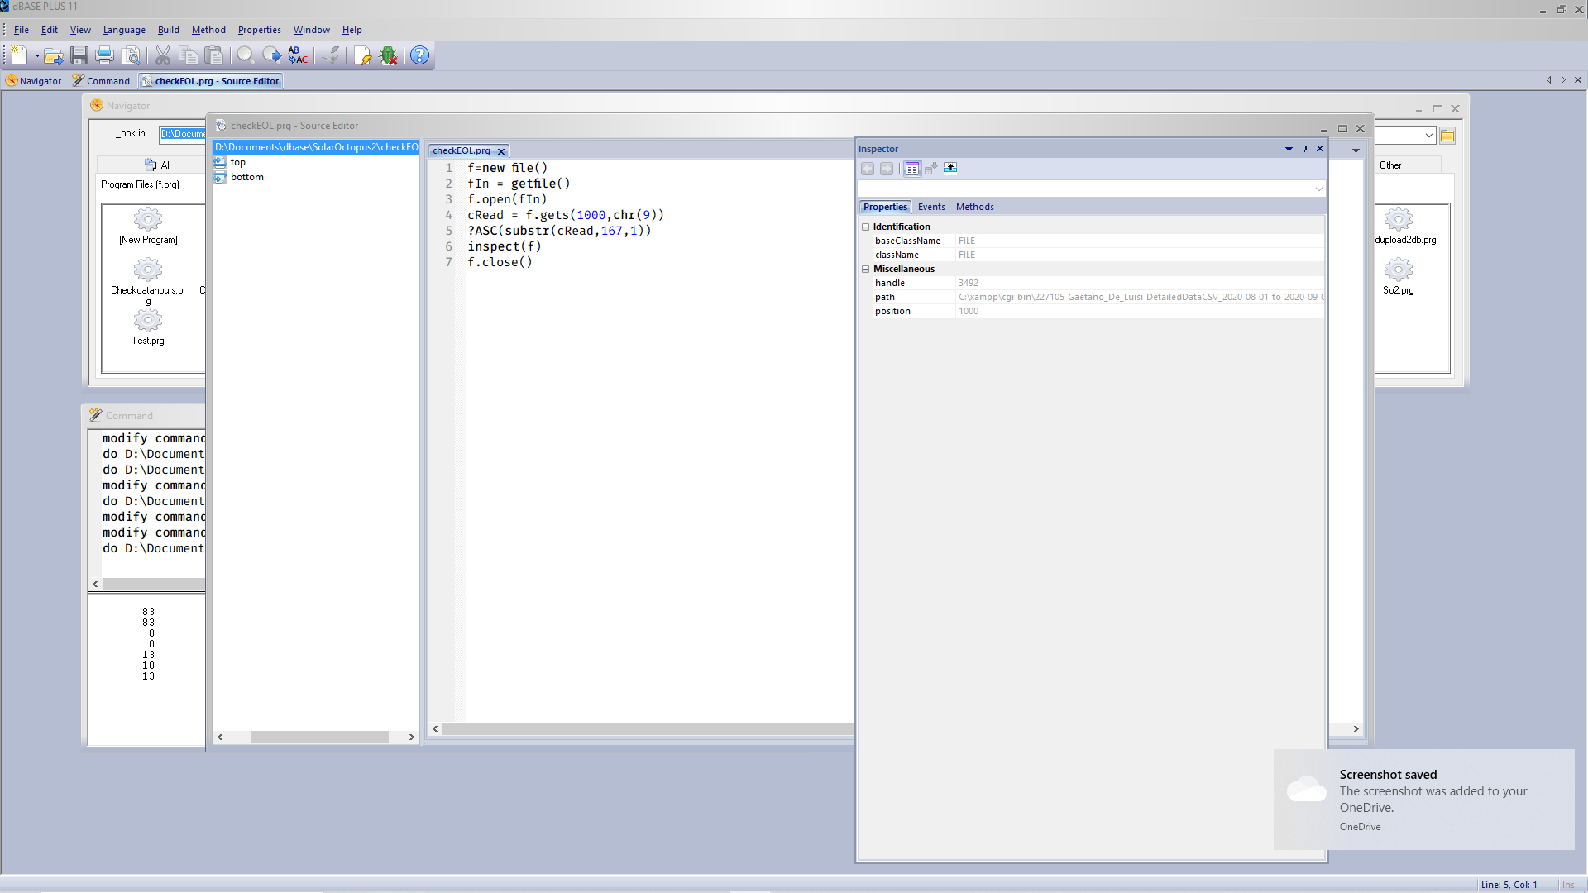This screenshot has height=893, width=1588.
Task: Open Print Preview from the toolbar
Action: pos(131,55)
